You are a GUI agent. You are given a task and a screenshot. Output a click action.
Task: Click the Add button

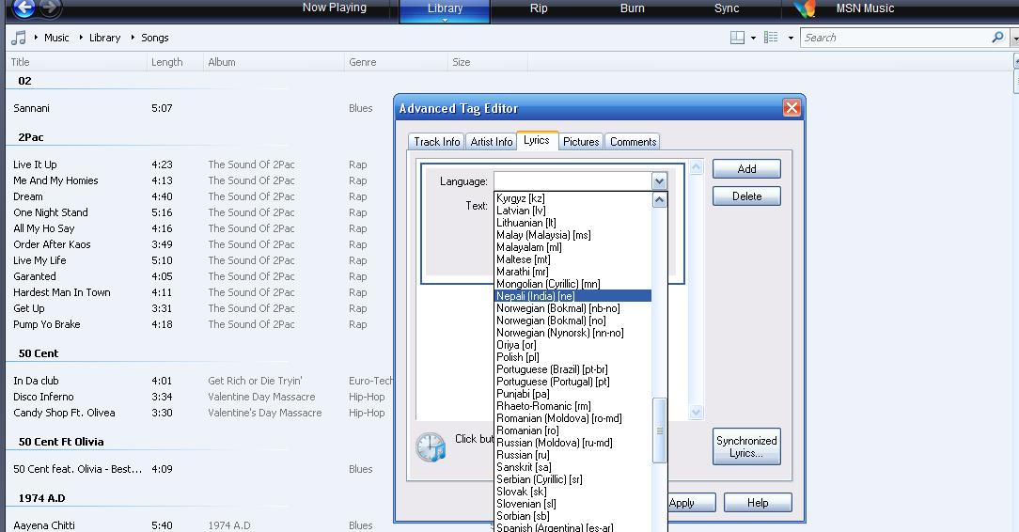click(x=746, y=169)
